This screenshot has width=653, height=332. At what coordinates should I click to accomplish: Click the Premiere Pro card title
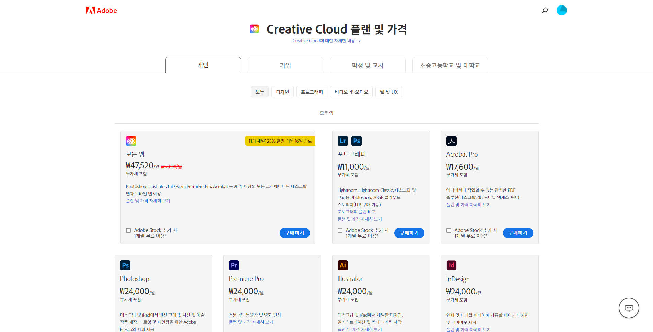click(x=246, y=279)
